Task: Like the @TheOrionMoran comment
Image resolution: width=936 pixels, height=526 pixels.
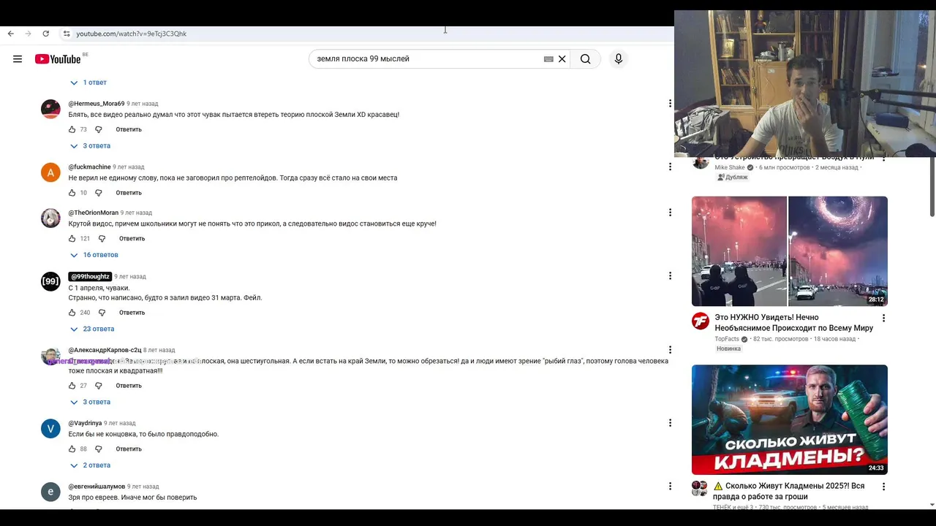Action: tap(72, 239)
